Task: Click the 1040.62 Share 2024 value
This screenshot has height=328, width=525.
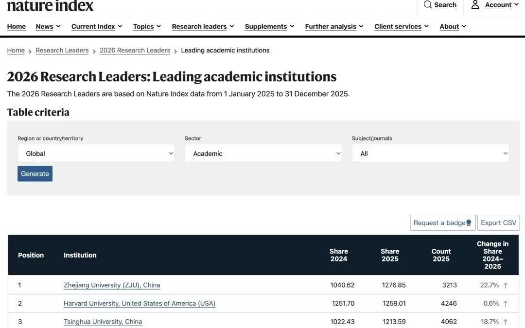Action: coord(342,285)
